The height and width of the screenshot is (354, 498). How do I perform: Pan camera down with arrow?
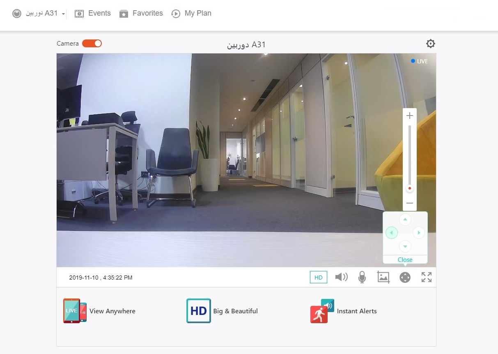405,246
